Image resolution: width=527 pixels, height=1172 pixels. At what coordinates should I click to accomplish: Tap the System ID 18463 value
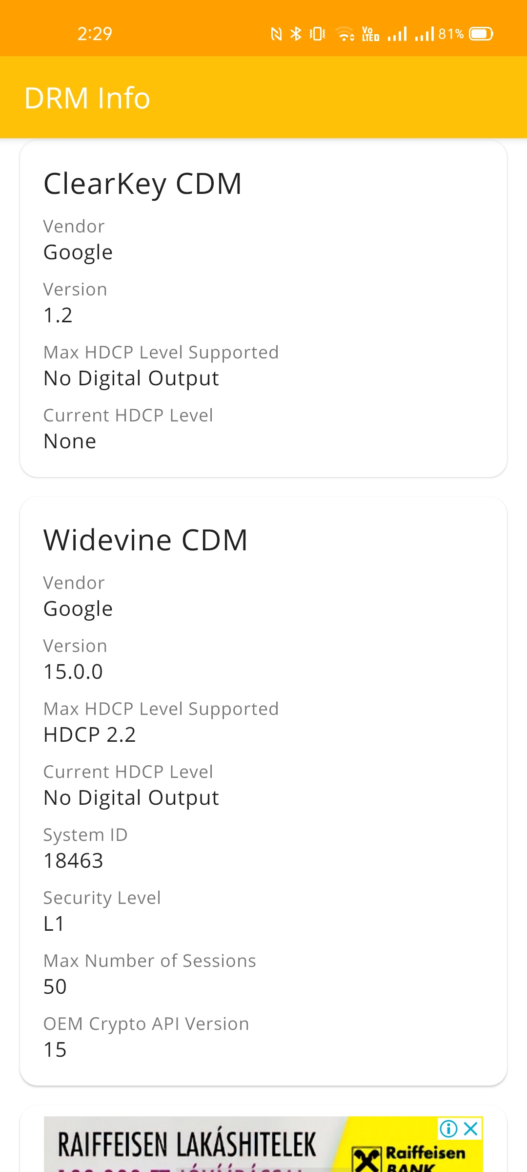point(73,861)
